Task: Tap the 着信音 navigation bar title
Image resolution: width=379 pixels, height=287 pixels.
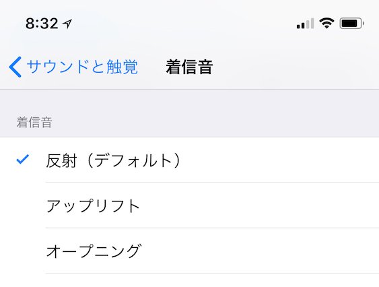Action: coord(189,67)
